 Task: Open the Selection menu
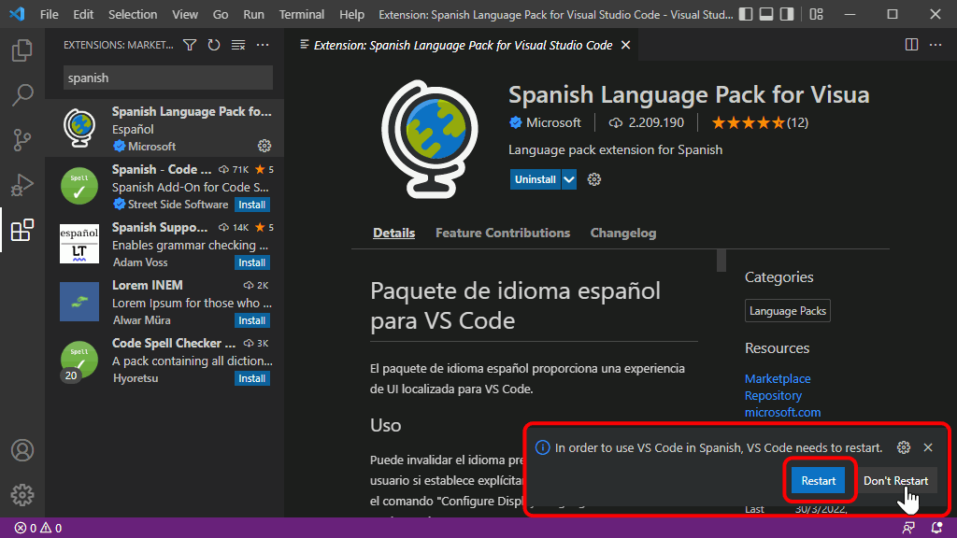tap(133, 14)
